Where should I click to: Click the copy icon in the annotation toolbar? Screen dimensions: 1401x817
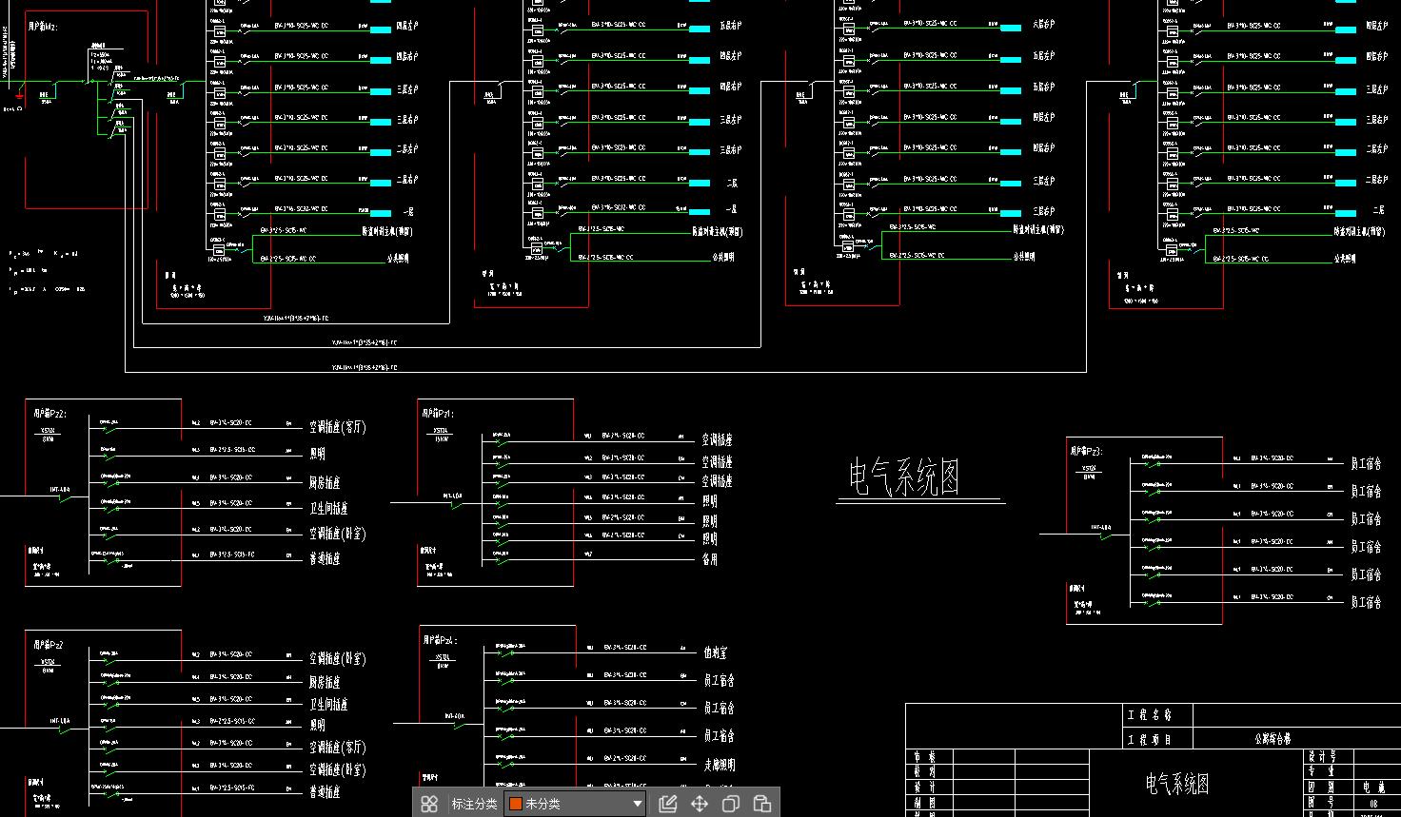(730, 804)
